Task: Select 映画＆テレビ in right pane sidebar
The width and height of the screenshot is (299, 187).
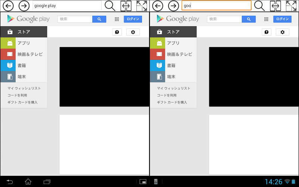Action: (173, 54)
